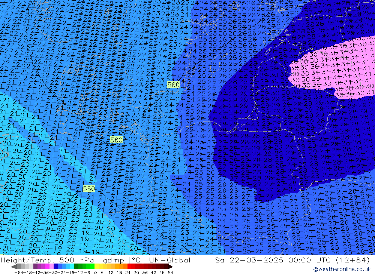
Task: Pick the bright cyan legend swatch near -18
Action: [x=72, y=267]
